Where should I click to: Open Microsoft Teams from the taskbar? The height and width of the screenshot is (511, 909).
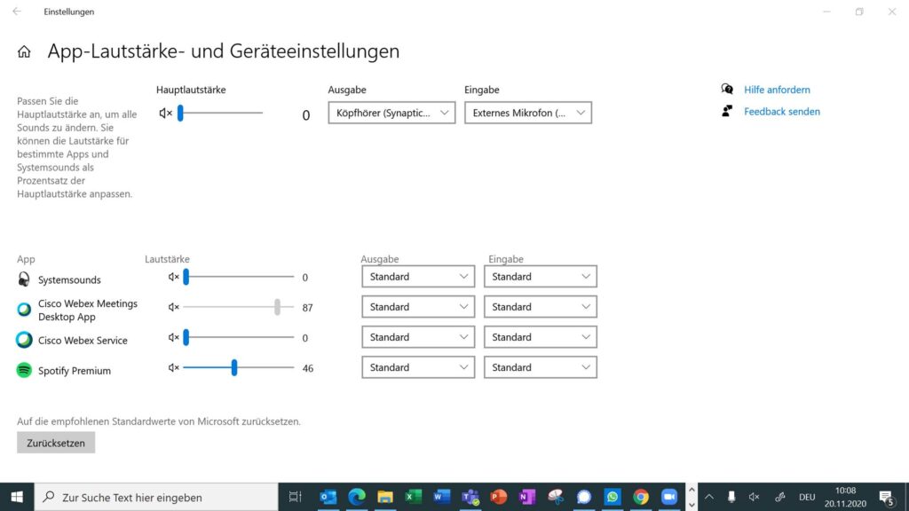point(470,497)
